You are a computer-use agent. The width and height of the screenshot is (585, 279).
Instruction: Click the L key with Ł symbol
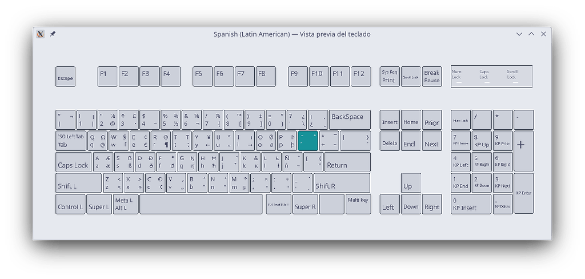pyautogui.click(x=271, y=162)
